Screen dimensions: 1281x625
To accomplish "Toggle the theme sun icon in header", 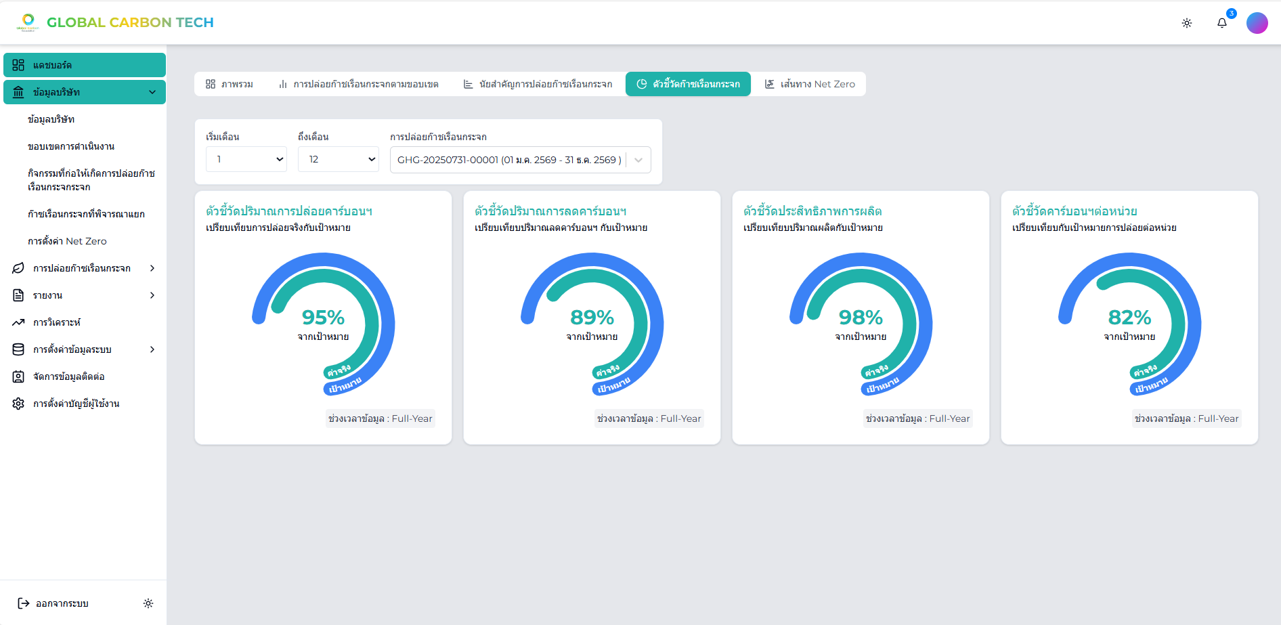I will pos(1186,23).
